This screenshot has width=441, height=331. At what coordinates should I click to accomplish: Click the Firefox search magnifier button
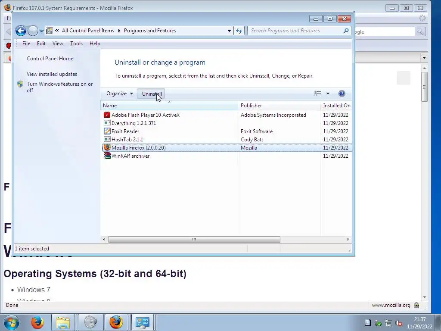(420, 31)
